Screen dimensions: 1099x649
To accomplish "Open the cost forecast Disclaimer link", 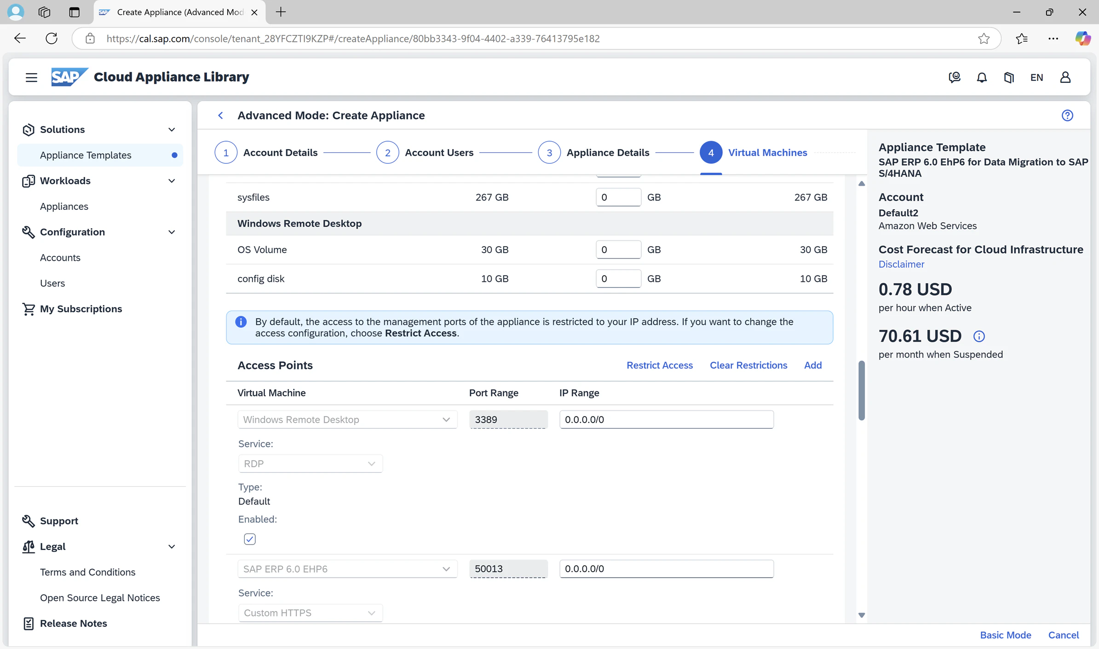I will [901, 264].
